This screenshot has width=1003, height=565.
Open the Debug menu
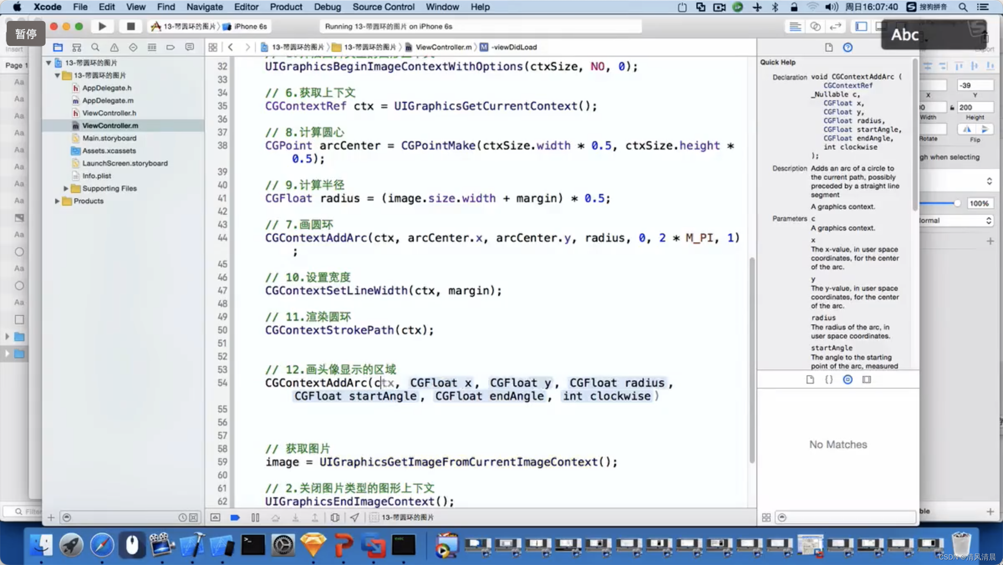[327, 7]
